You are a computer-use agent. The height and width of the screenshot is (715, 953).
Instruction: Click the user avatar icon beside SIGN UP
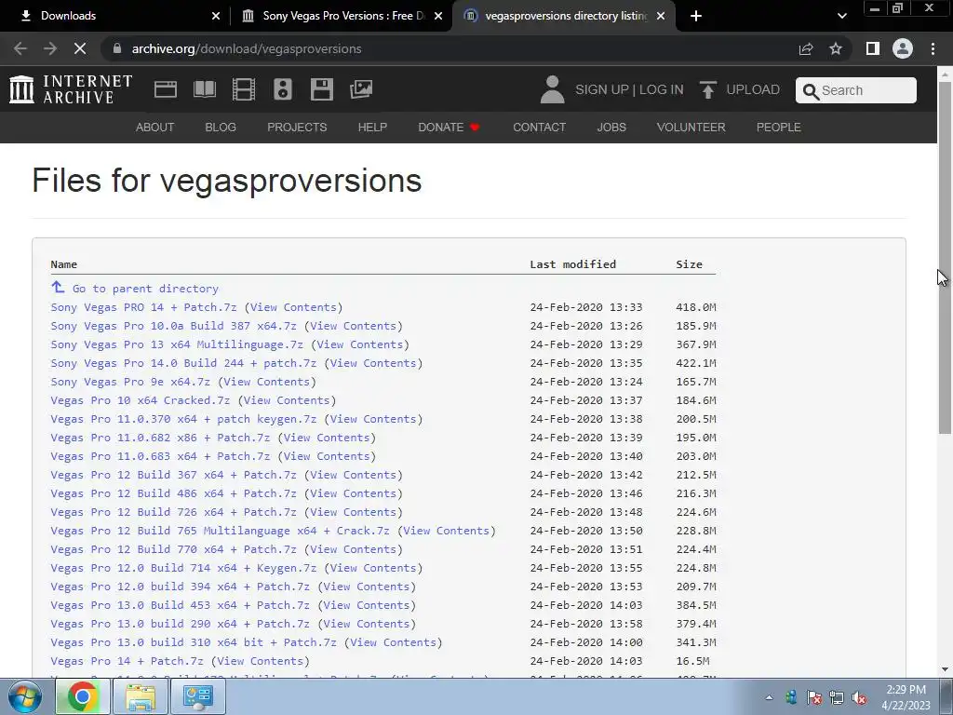tap(553, 89)
